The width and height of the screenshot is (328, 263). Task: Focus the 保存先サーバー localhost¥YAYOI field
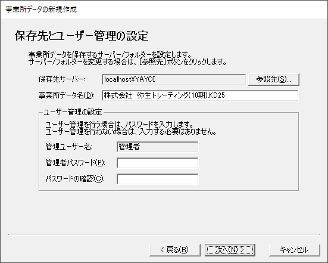174,79
